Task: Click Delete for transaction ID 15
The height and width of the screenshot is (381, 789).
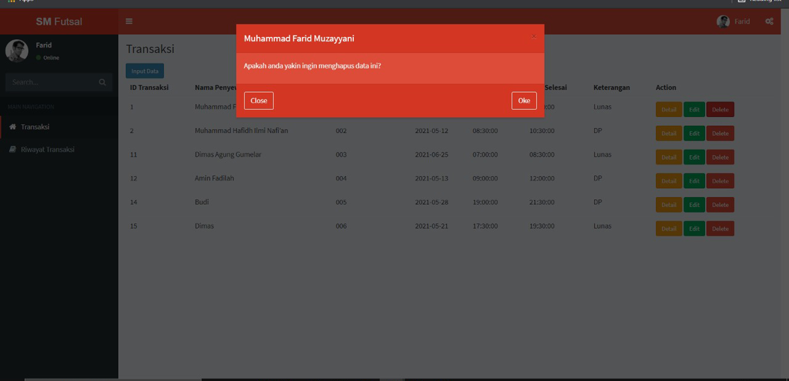Action: click(x=720, y=229)
